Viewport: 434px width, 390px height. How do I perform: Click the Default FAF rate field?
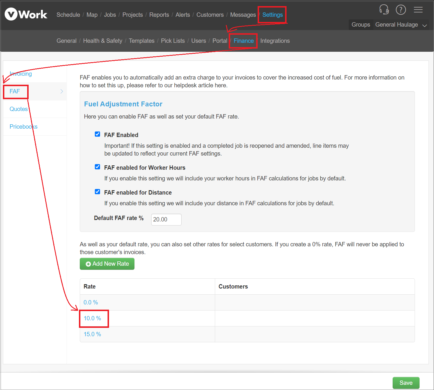[166, 219]
